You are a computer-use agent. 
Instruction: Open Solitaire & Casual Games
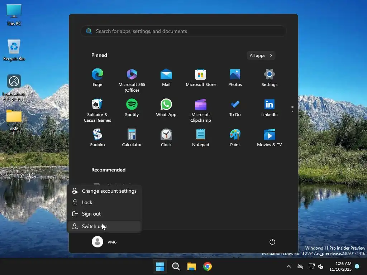[x=97, y=110]
